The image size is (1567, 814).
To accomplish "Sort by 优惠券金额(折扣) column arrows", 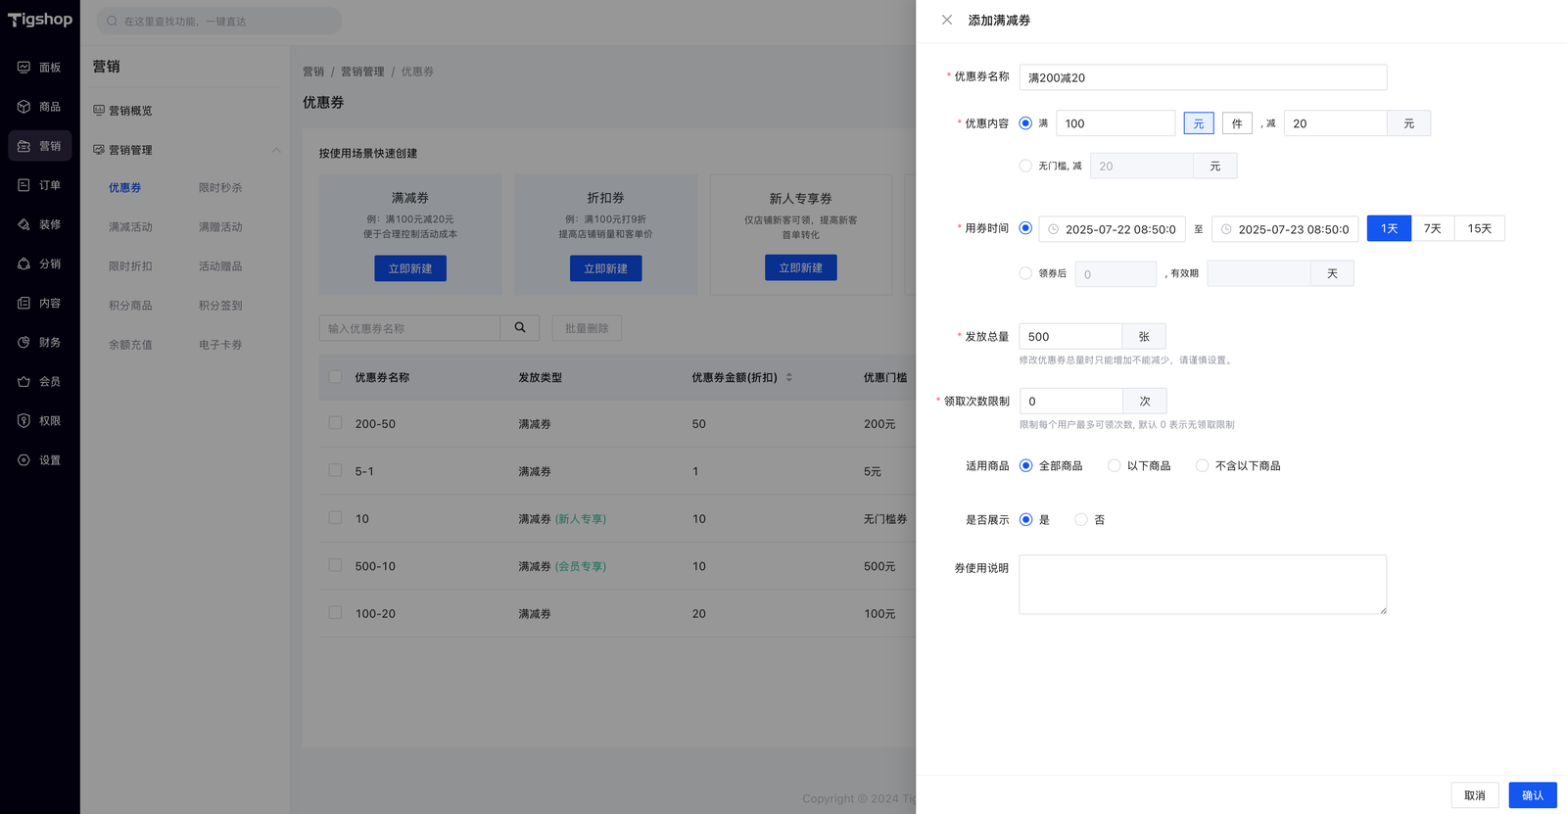I will pos(789,377).
